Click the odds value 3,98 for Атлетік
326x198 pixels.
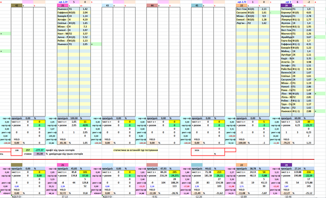click(x=309, y=62)
